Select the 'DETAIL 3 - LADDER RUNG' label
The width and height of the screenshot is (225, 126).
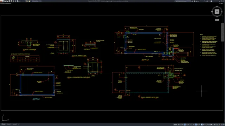tap(30, 49)
